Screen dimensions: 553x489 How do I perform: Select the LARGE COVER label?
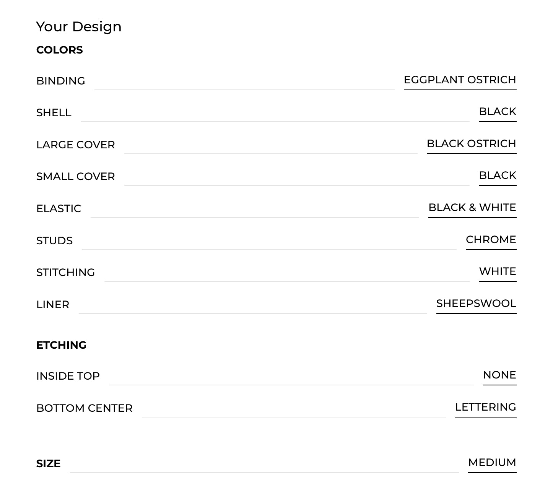(76, 145)
